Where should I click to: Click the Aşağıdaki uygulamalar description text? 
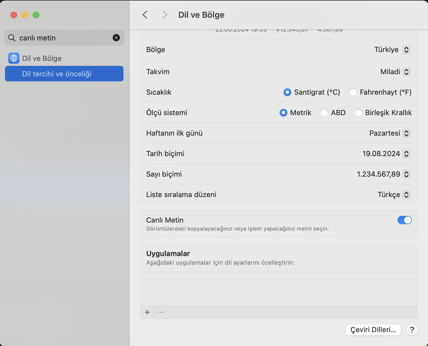pos(220,262)
